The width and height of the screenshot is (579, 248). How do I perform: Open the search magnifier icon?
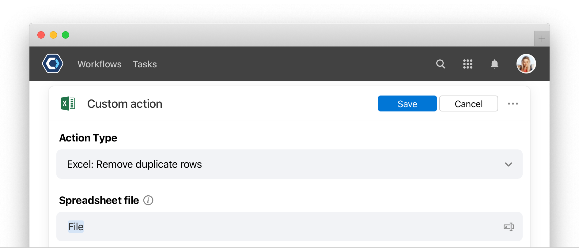[441, 64]
